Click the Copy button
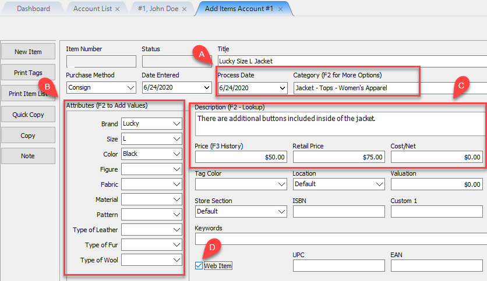487x281 pixels. pyautogui.click(x=29, y=136)
